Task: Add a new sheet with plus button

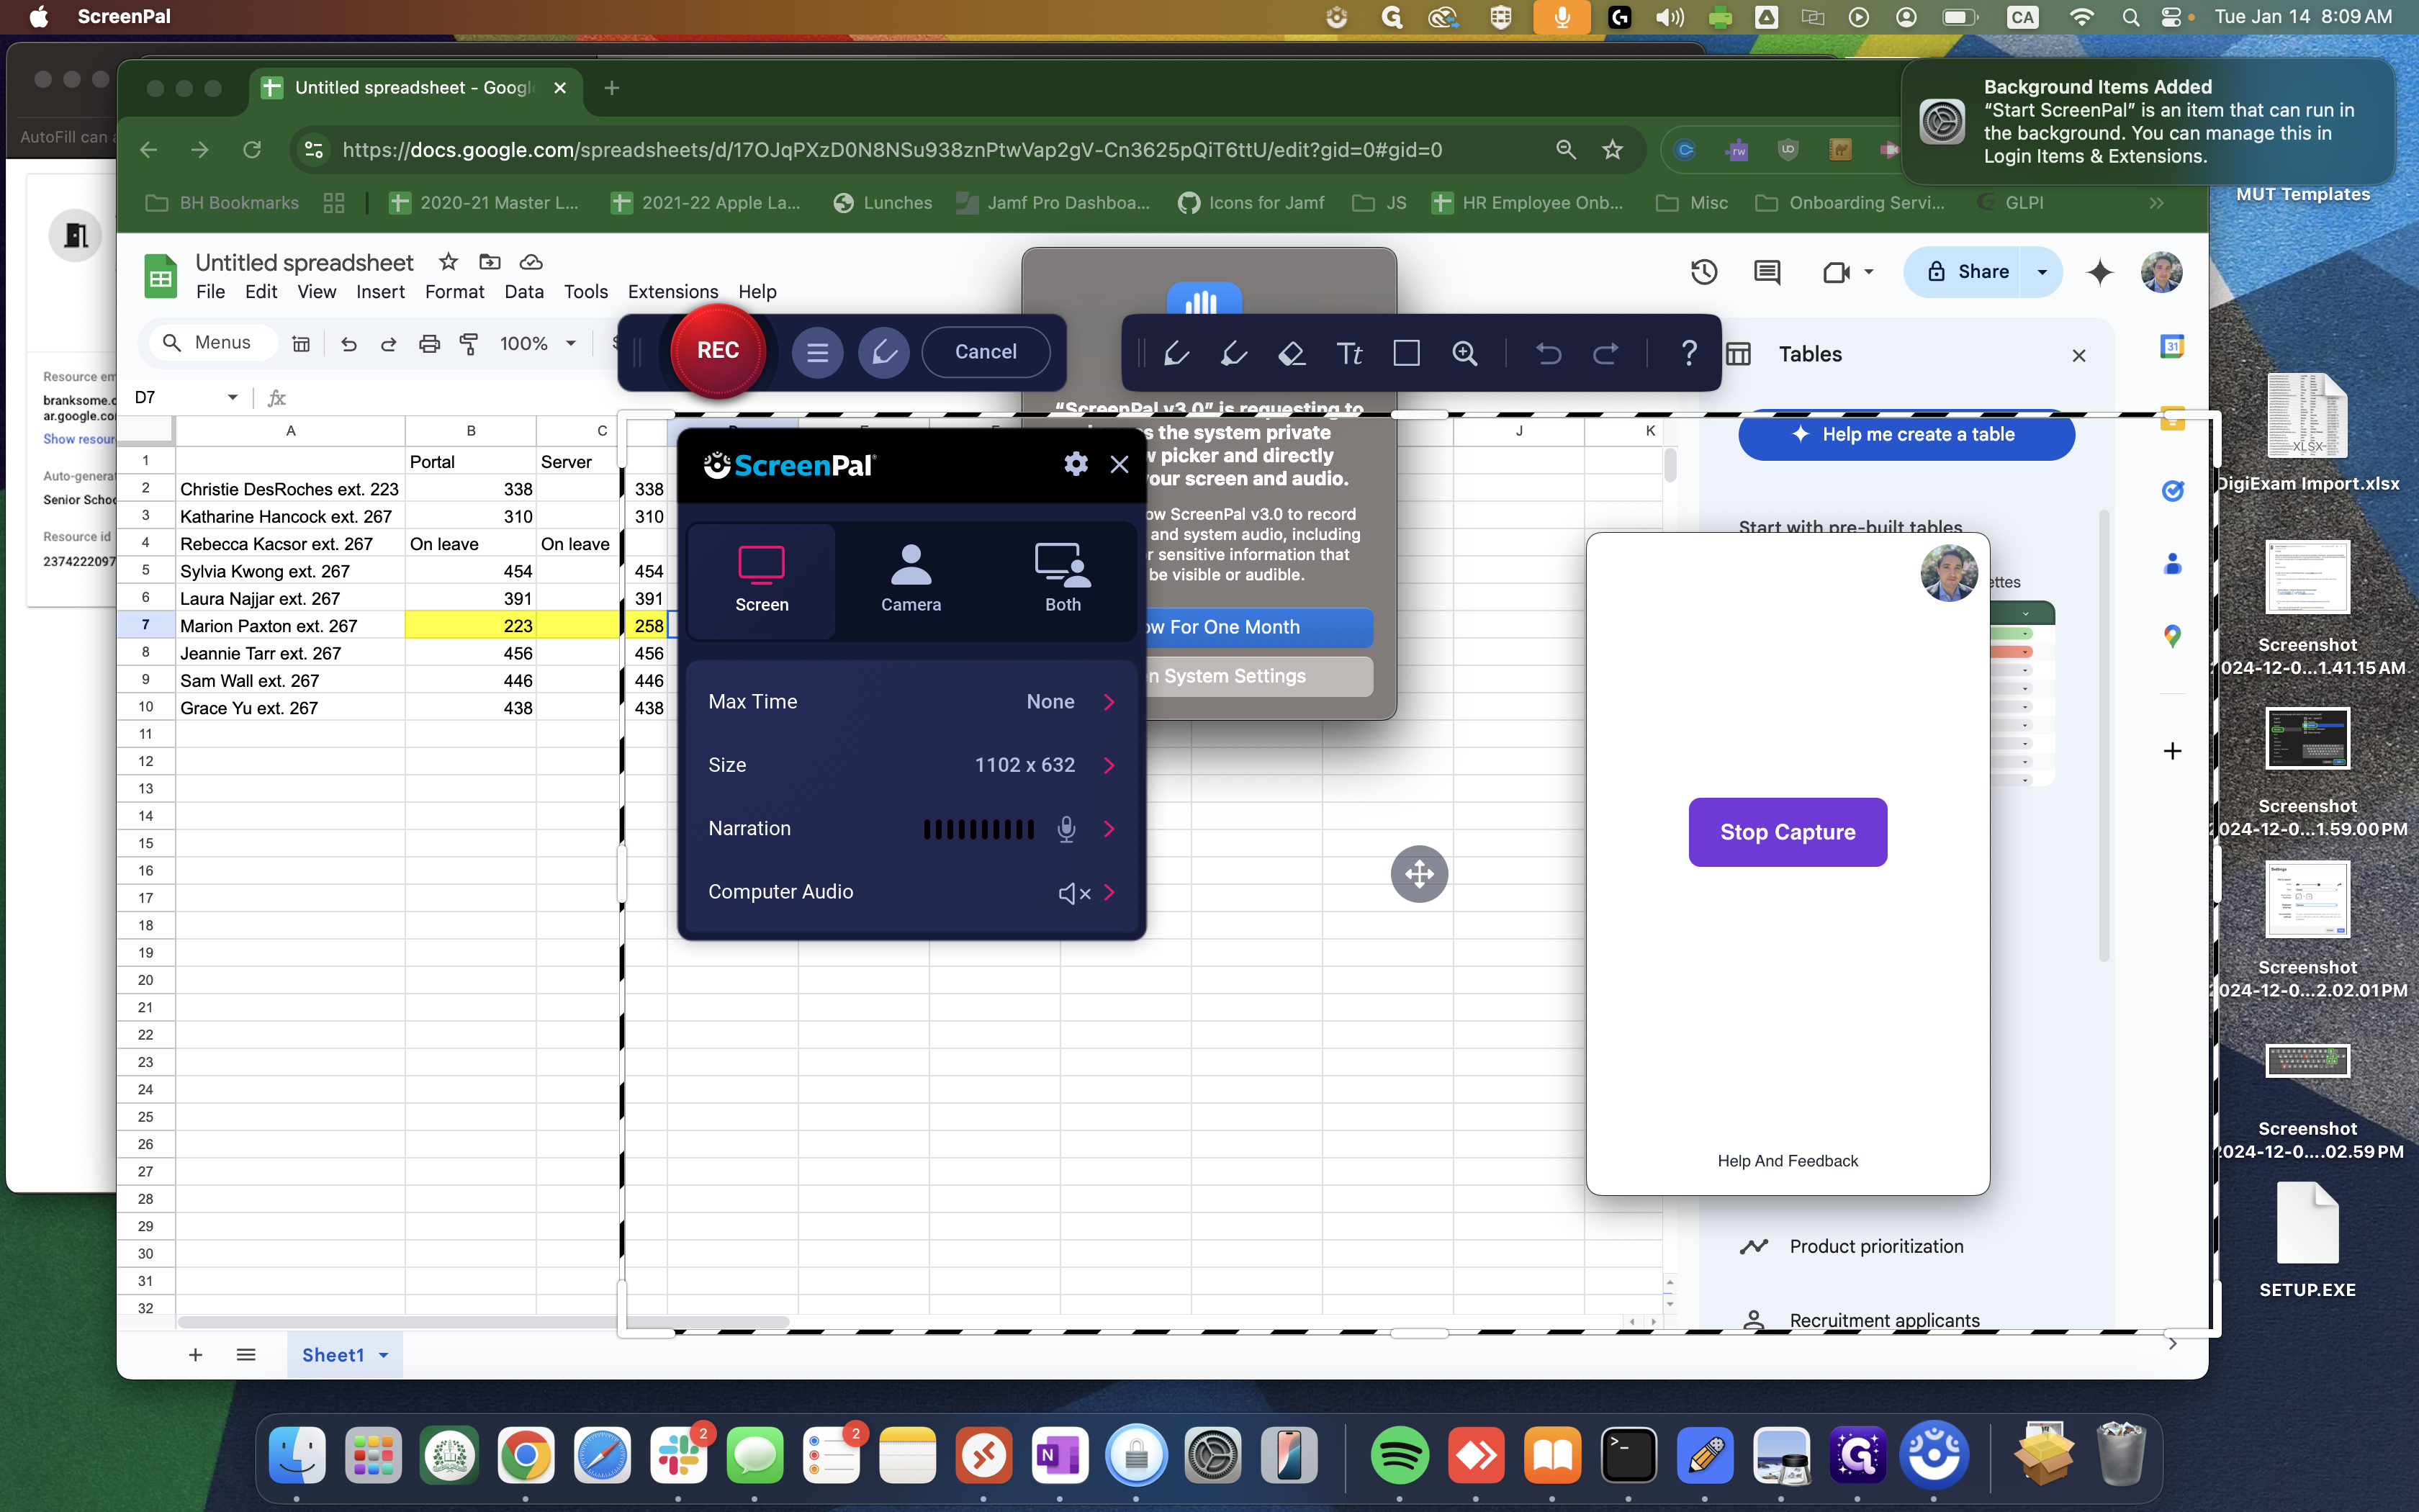Action: 196,1355
